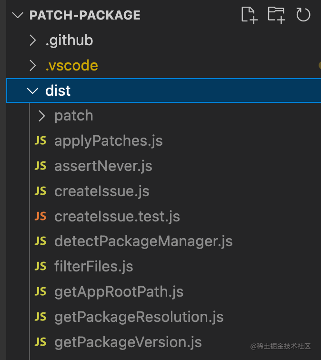Image resolution: width=321 pixels, height=360 pixels.
Task: Expand the .vscode folder chevron
Action: tap(32, 66)
